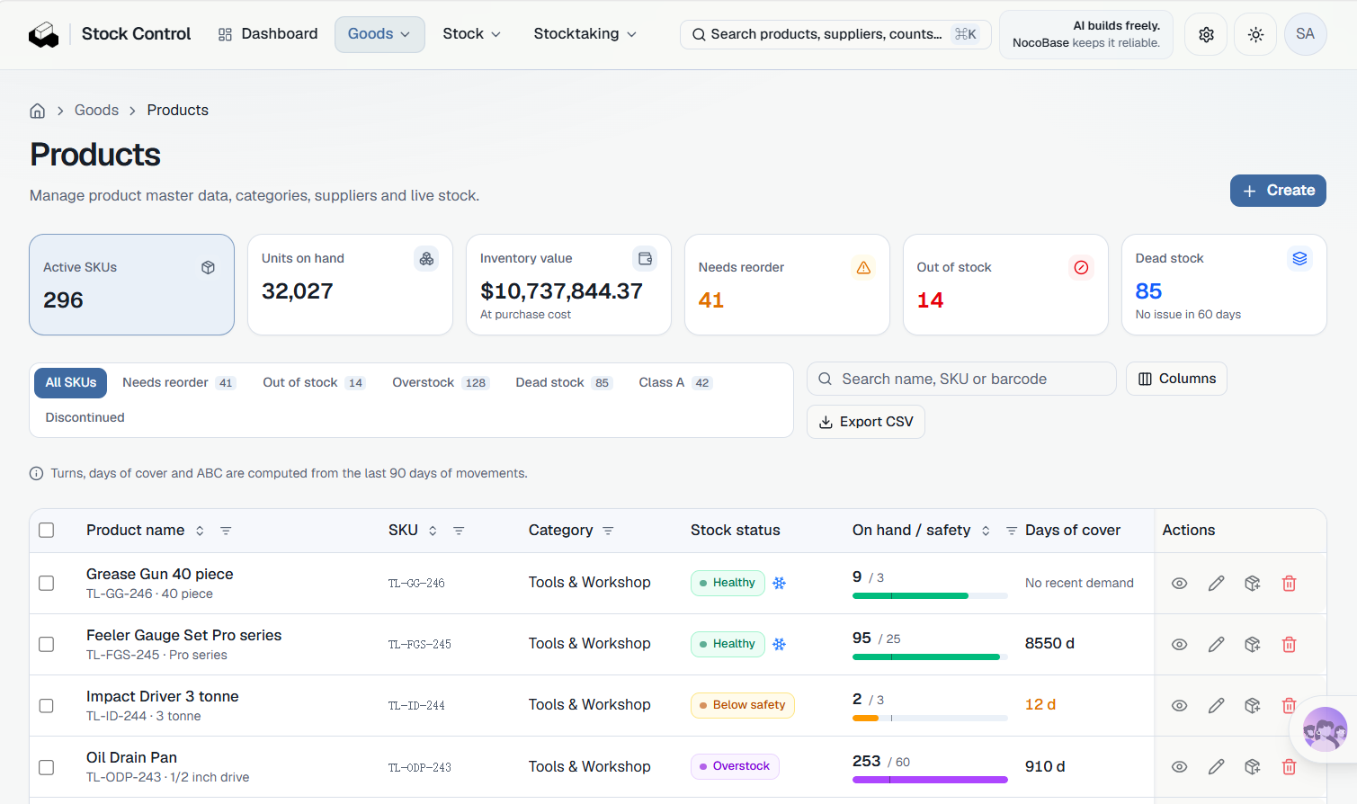
Task: Delete Grease Gun 40 piece row
Action: coord(1289,584)
